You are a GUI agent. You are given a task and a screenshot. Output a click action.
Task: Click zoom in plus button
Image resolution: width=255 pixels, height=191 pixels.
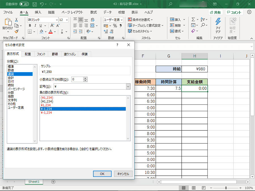[240, 188]
